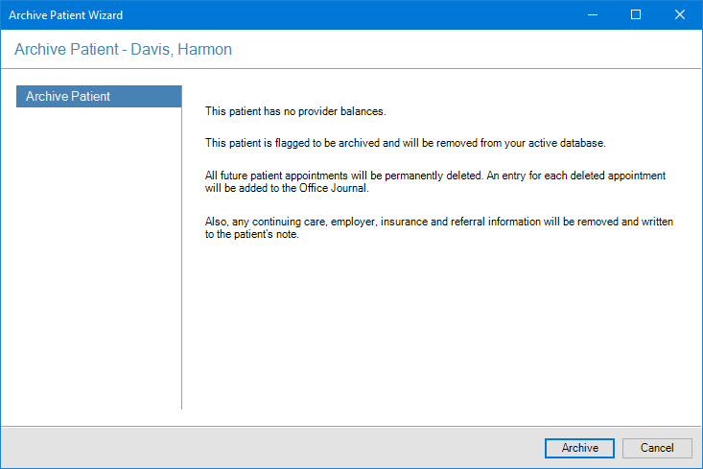Click the 'Archive Patient Wizard' title bar text
Screen dimensions: 703x469
click(66, 15)
